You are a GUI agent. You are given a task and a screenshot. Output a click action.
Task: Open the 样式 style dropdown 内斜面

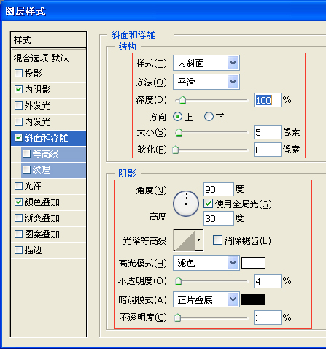(x=206, y=63)
